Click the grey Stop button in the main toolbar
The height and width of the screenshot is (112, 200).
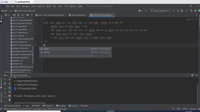(x=186, y=11)
